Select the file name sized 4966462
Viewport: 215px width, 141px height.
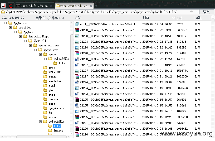pyautogui.click(x=110, y=129)
